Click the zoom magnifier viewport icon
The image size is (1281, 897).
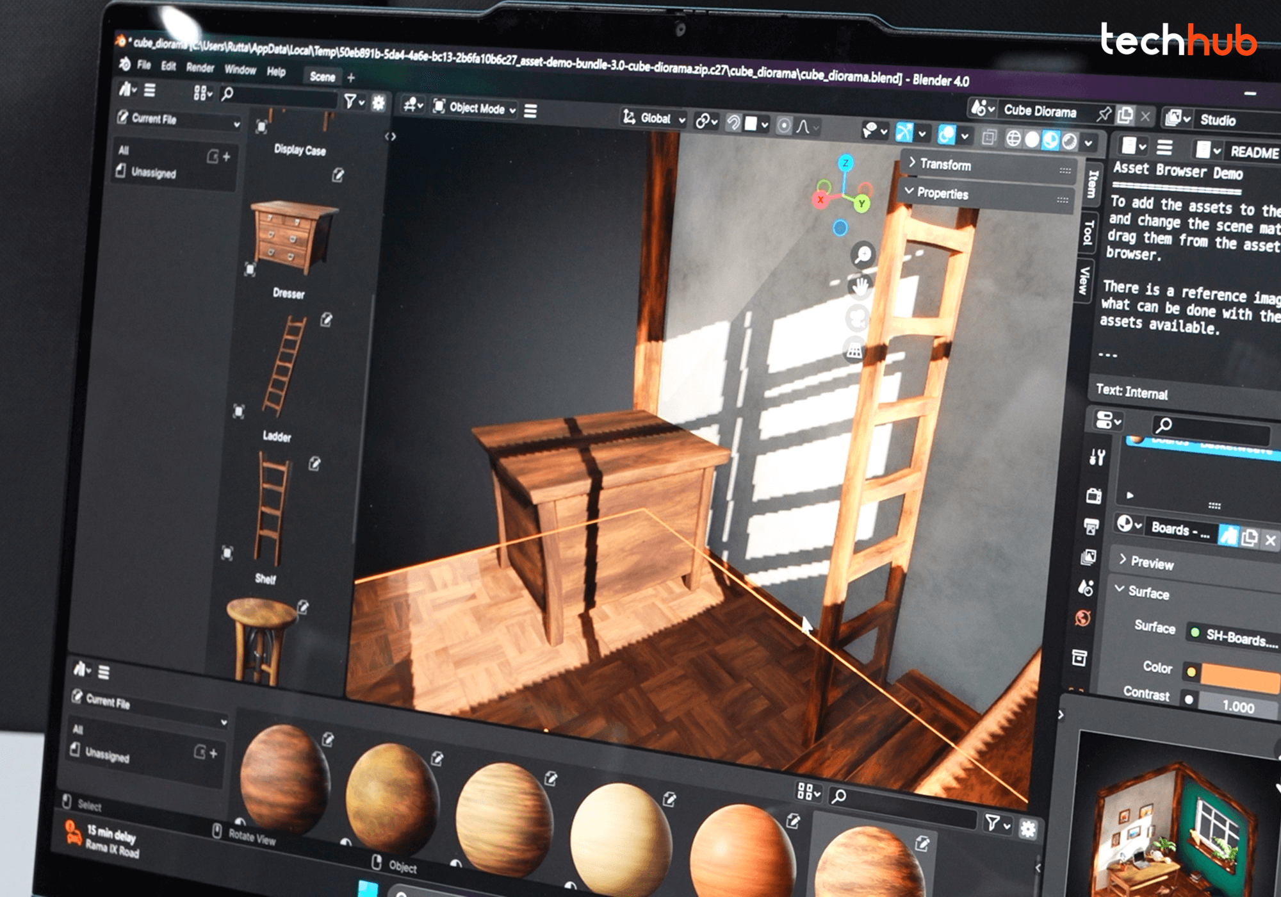(863, 254)
